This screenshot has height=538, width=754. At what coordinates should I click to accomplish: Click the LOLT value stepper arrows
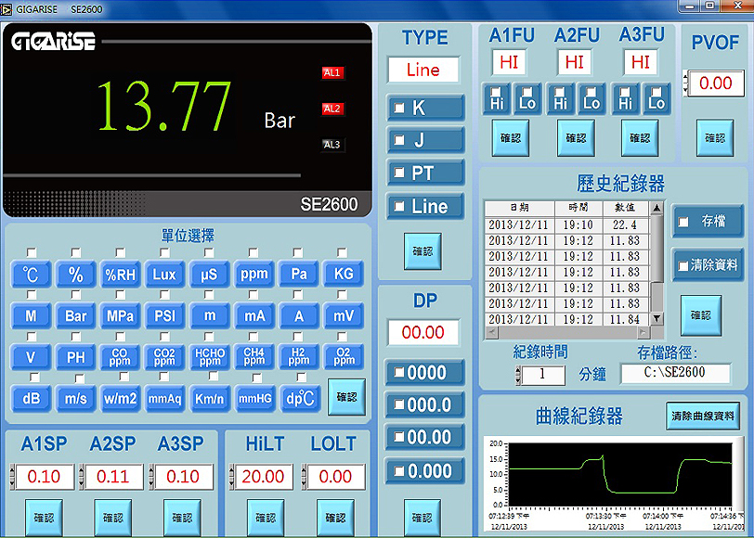coord(304,477)
